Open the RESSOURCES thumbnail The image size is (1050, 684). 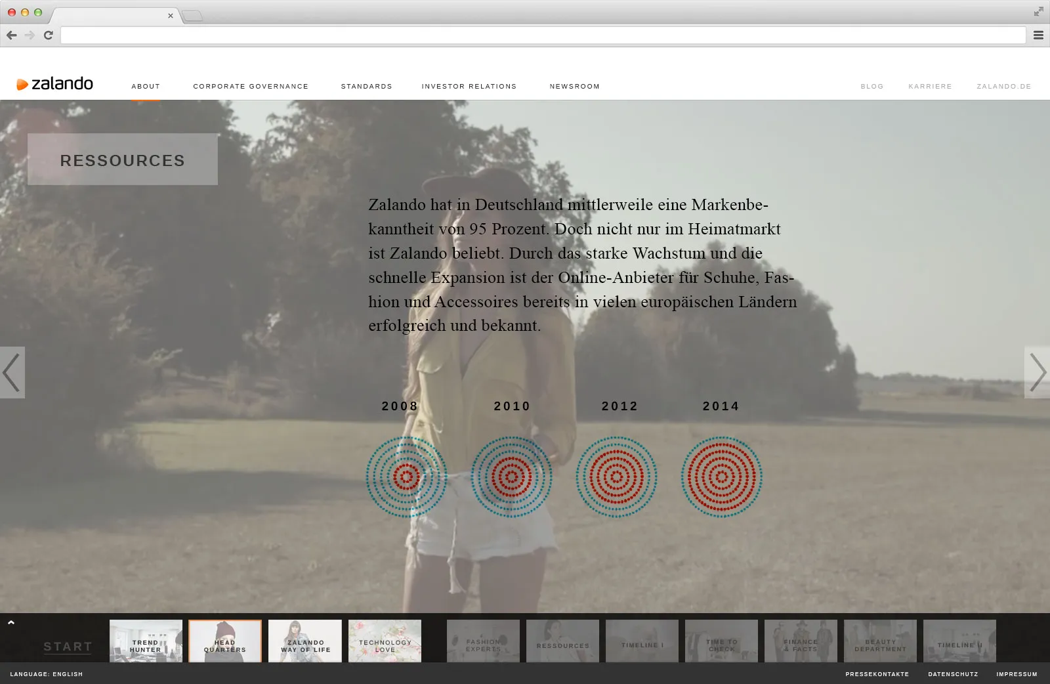(x=562, y=641)
